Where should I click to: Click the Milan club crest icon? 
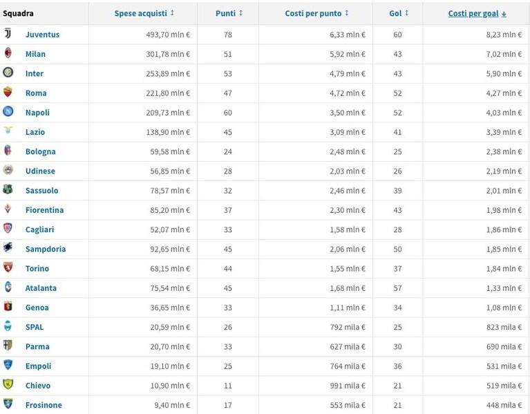(x=8, y=53)
